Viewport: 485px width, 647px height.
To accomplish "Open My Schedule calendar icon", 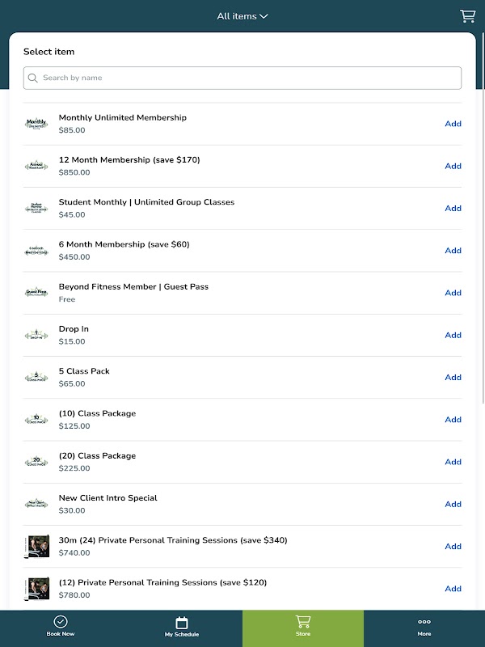I will (182, 622).
